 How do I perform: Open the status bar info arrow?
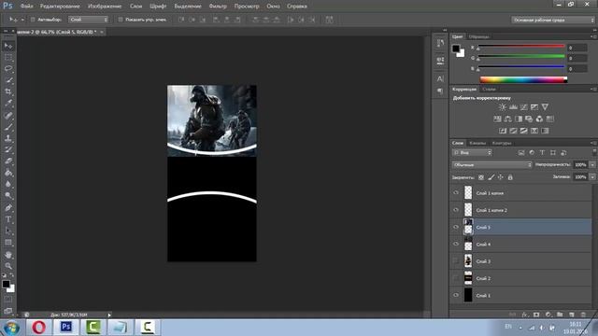tap(109, 315)
